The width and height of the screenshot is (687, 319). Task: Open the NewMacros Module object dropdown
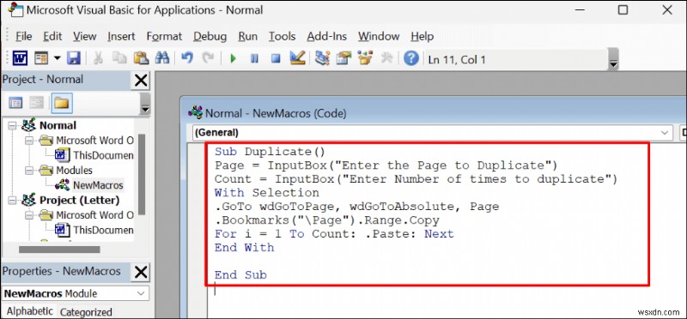coord(141,293)
